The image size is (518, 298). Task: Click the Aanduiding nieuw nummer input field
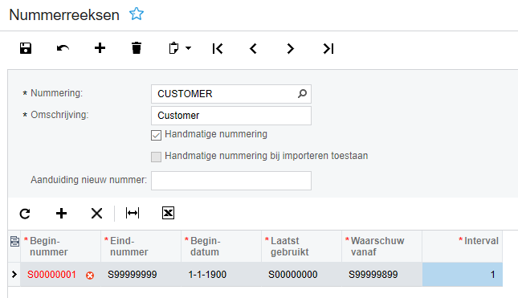click(231, 181)
